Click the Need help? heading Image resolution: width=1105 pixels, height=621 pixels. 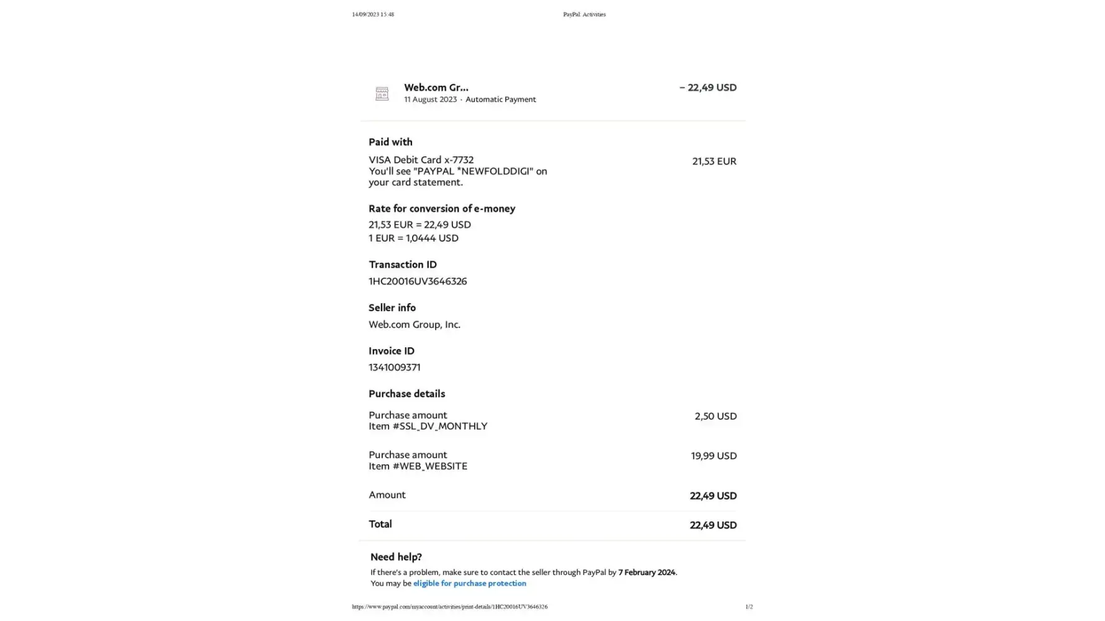tap(396, 557)
